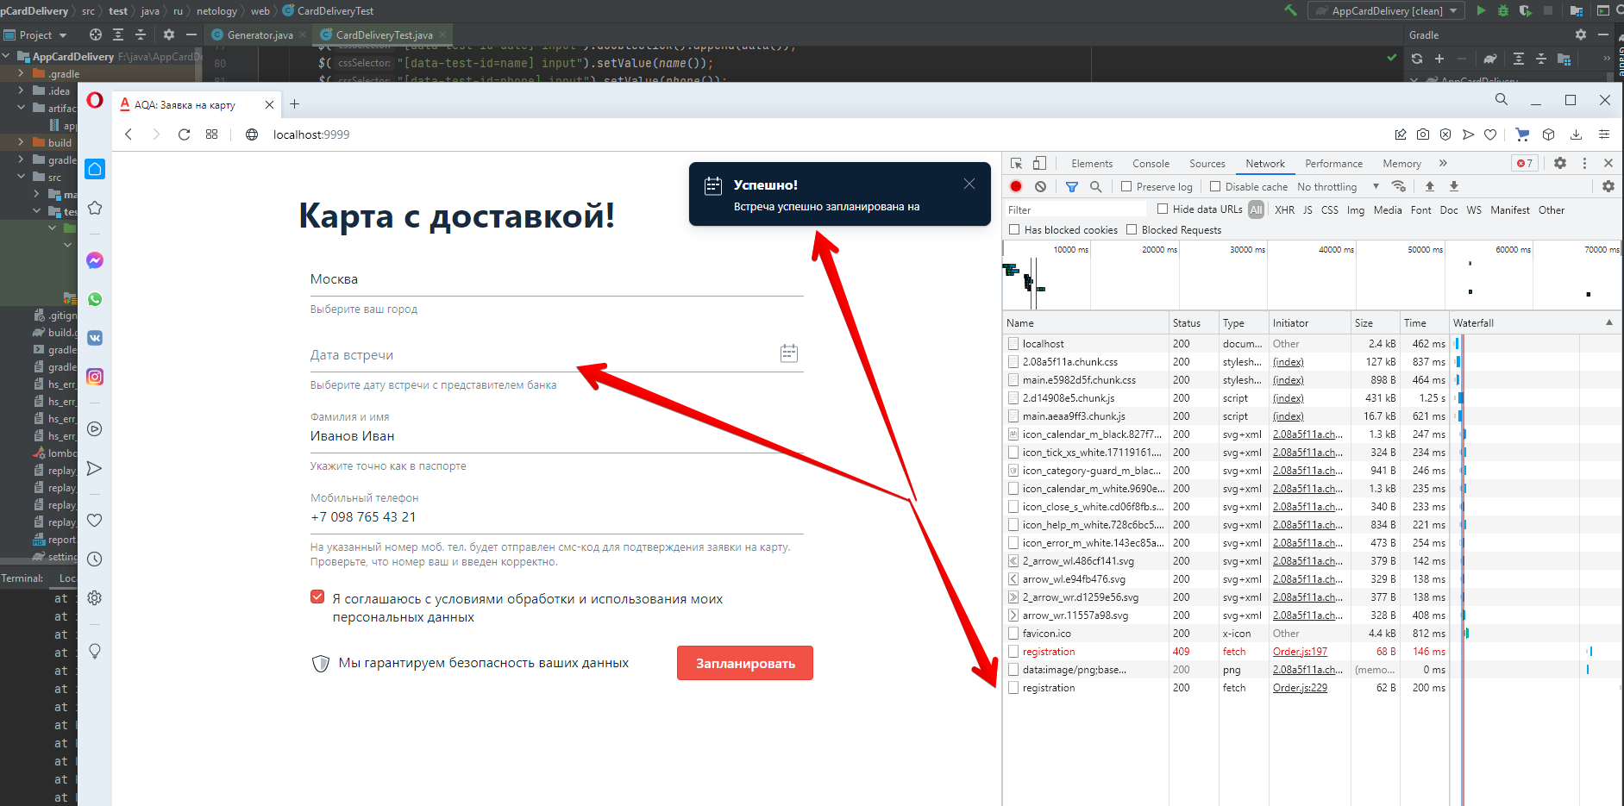Screen dimensions: 1624x806
Task: Collapse the src folder in Project panel
Action: [x=21, y=177]
